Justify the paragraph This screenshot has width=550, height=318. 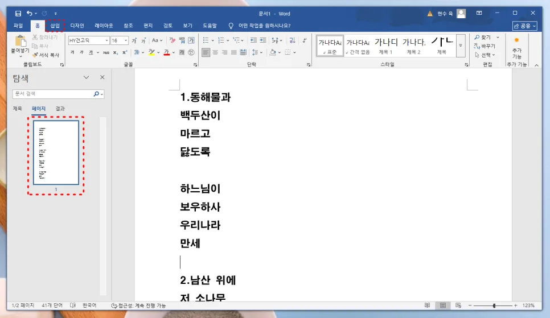point(233,52)
